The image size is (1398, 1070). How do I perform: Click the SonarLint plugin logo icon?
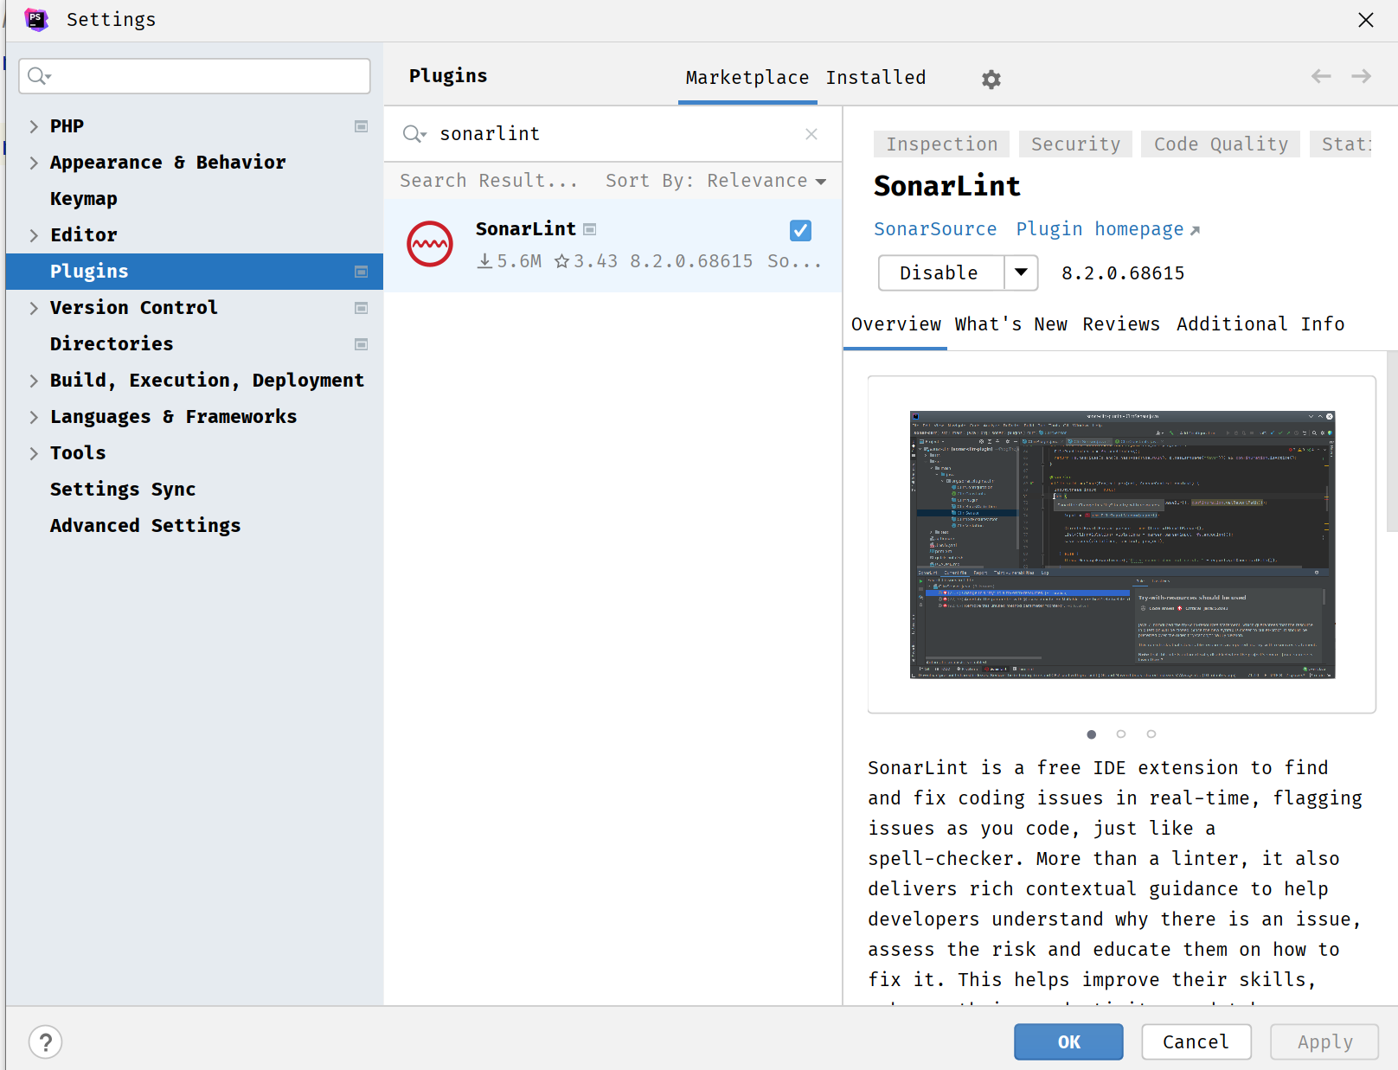430,244
